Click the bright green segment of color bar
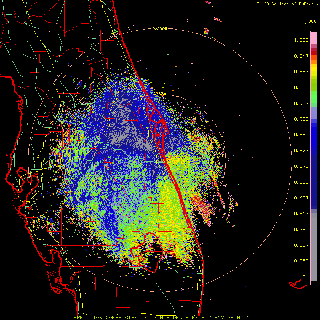The width and height of the screenshot is (320, 320). pyautogui.click(x=314, y=97)
